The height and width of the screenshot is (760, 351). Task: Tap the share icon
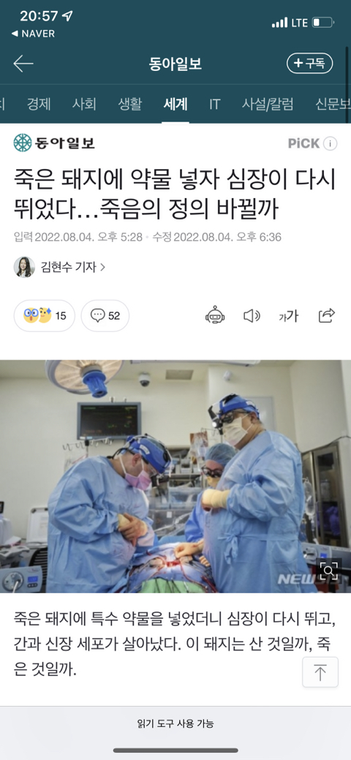pos(327,315)
